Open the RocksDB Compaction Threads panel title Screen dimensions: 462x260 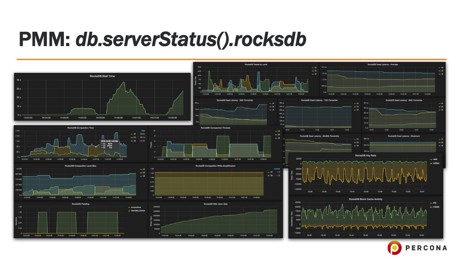point(215,128)
